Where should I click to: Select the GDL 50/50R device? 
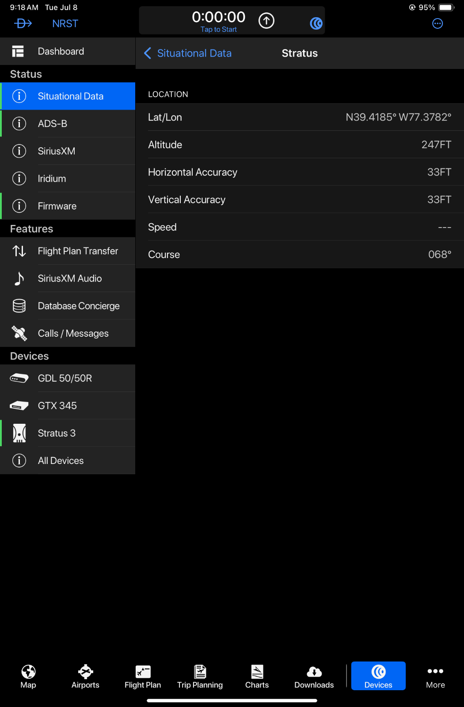pyautogui.click(x=68, y=378)
